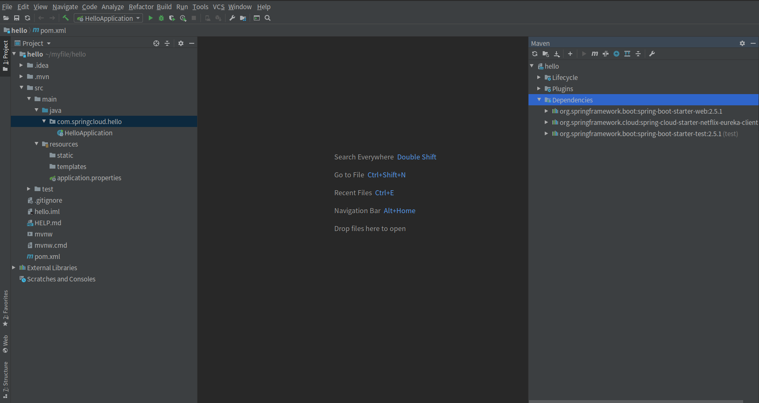The width and height of the screenshot is (759, 403).
Task: Open Project panel gear options
Action: tap(181, 43)
